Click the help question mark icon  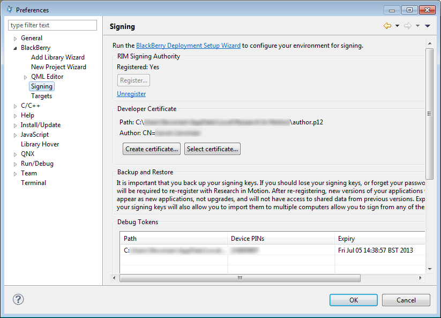(x=18, y=299)
